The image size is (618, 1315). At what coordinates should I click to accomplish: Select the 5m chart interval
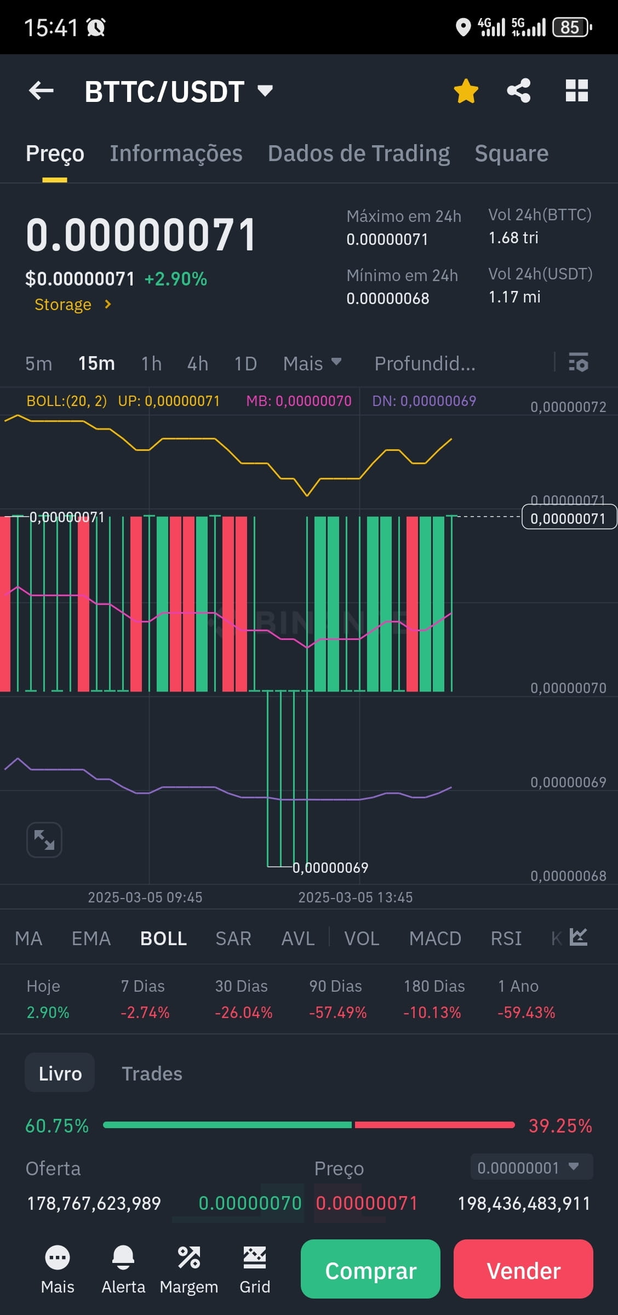[38, 363]
